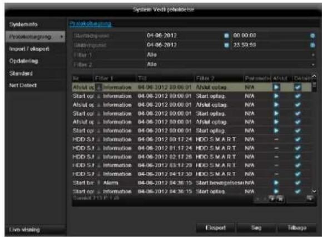This screenshot has width=322, height=237.
Task: Open the calendar for the end date
Action: [226, 45]
